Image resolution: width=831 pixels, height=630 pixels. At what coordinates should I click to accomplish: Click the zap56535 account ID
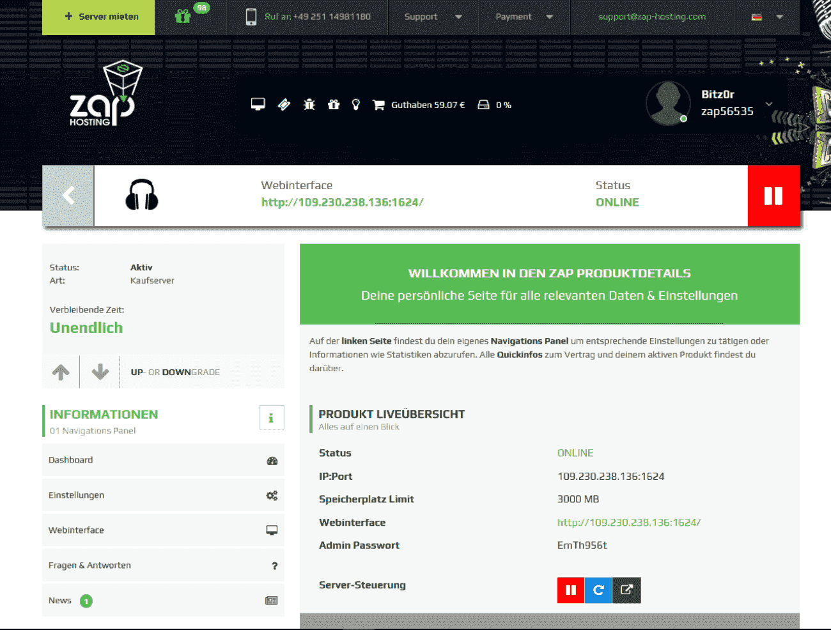727,111
